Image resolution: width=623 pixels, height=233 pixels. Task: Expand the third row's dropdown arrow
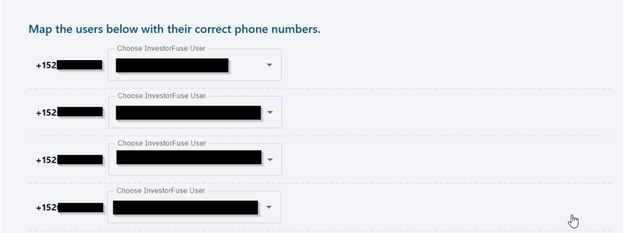pos(270,160)
